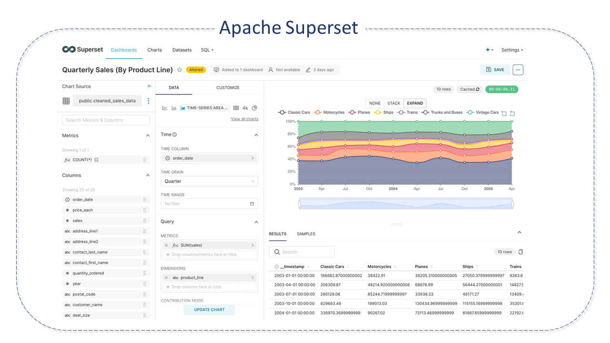
Task: Activate the chart zoom tool icon
Action: click(504, 113)
